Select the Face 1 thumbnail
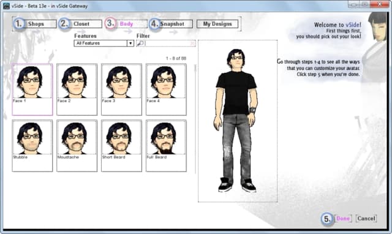Screen dimensions: 392x234 point(32,89)
